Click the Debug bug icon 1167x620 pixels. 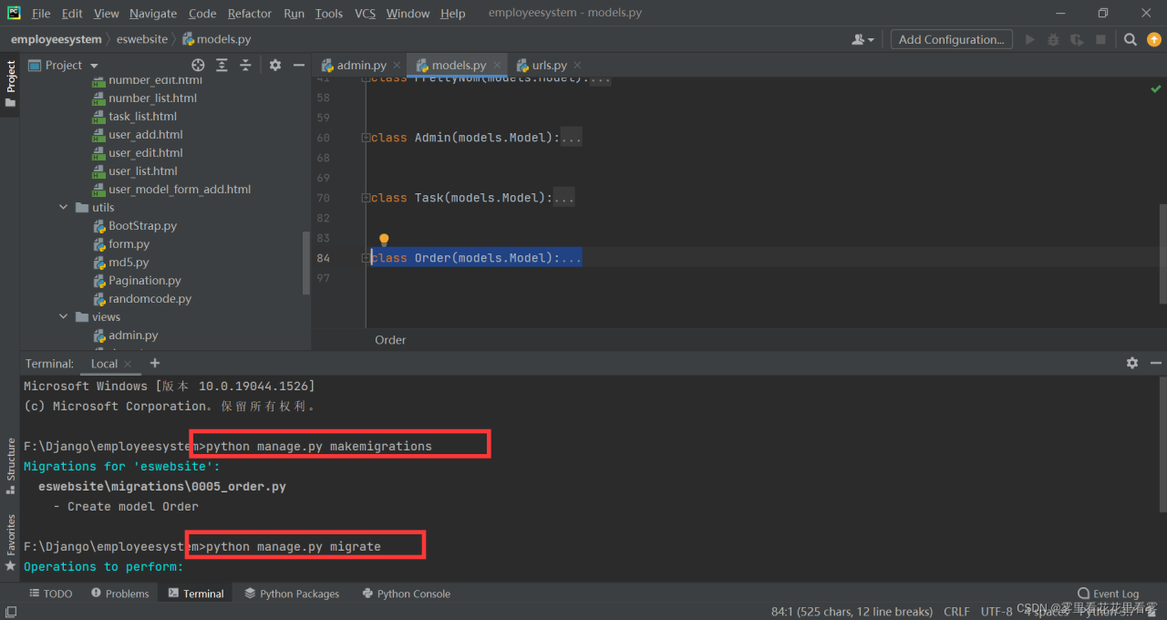point(1054,39)
